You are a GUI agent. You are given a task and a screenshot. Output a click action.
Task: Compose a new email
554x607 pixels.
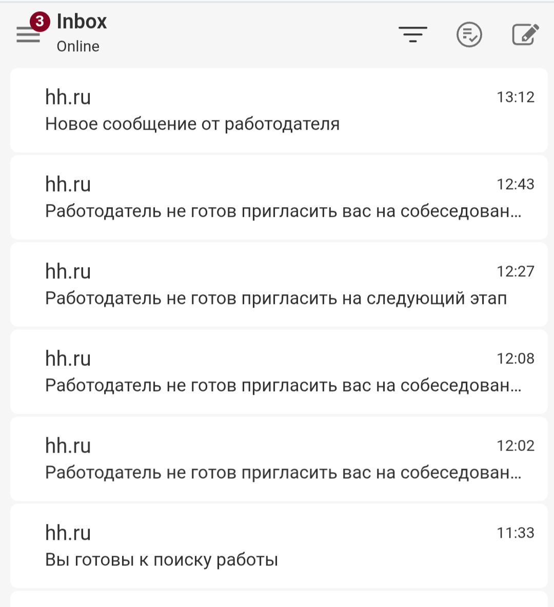(525, 35)
